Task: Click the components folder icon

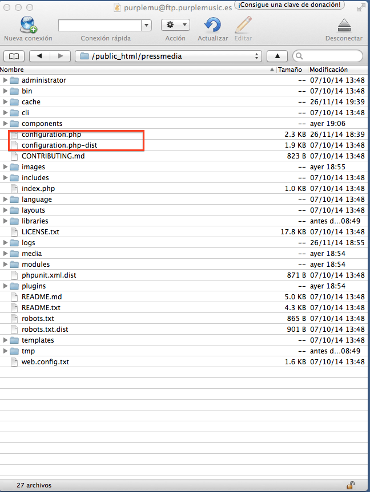Action: [14, 124]
